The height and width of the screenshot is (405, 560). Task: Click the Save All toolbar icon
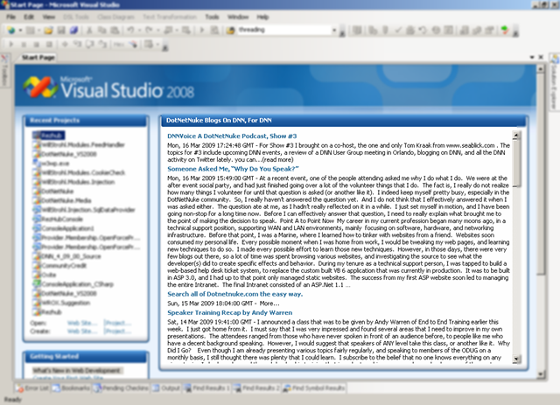73,31
